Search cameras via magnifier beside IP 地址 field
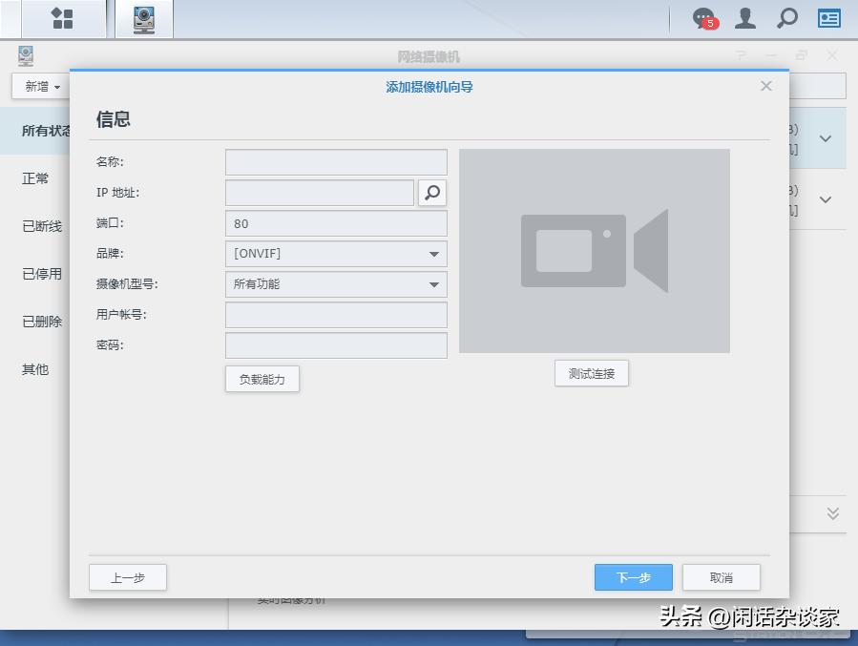The height and width of the screenshot is (646, 858). click(x=432, y=192)
